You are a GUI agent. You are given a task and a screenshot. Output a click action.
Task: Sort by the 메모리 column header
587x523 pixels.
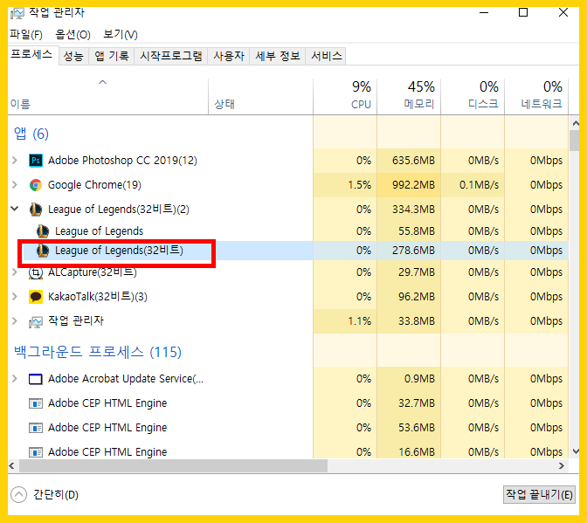coord(409,97)
